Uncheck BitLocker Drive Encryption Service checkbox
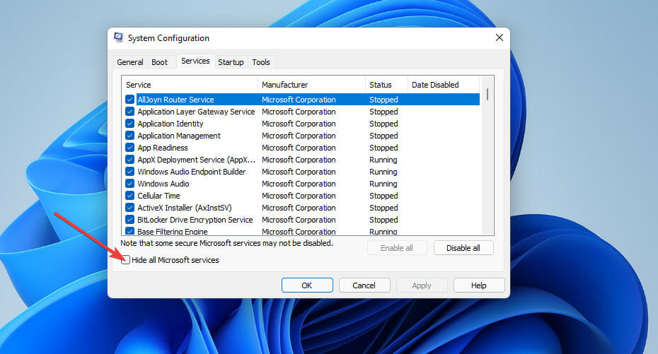The image size is (658, 354). (129, 220)
